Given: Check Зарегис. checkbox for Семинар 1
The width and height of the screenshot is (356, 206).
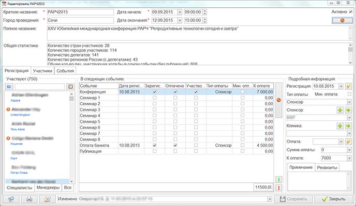Looking at the screenshot, I should [x=154, y=98].
